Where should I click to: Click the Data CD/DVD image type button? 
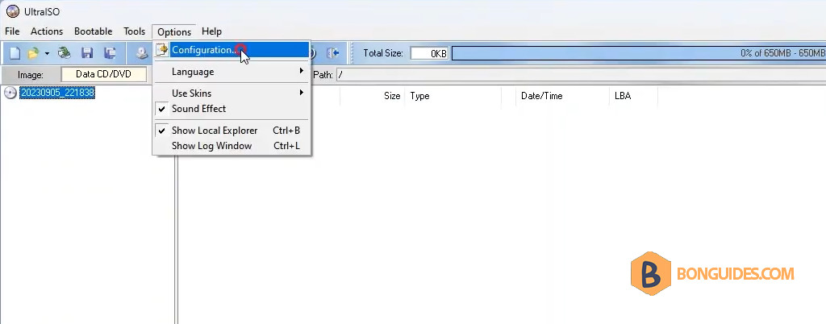(104, 74)
